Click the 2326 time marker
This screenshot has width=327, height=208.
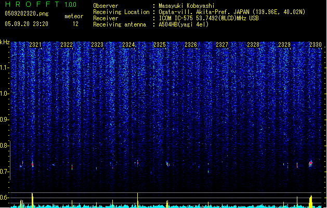coord(191,45)
